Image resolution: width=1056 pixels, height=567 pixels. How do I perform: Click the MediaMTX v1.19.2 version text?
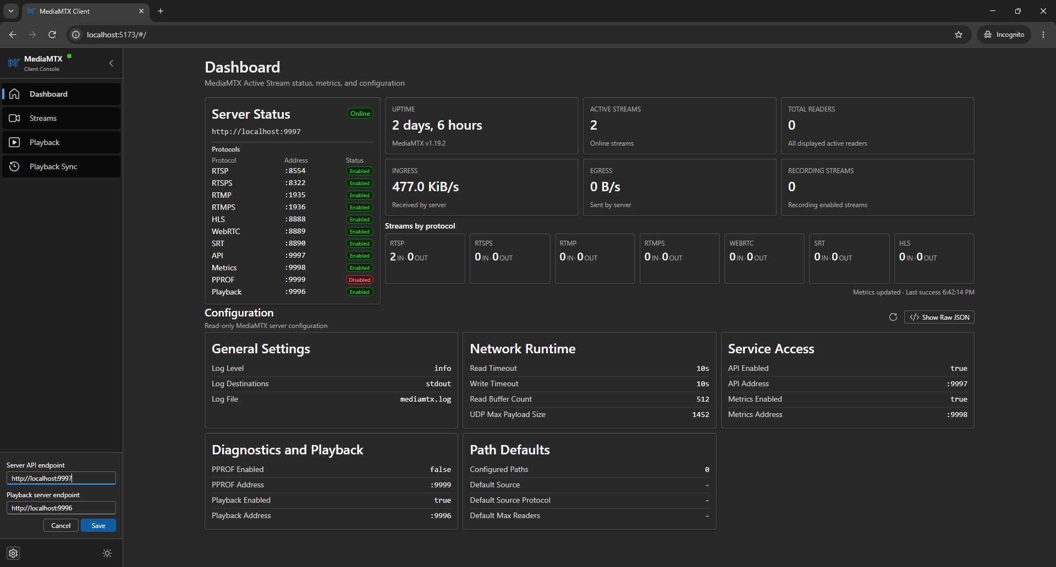click(x=419, y=143)
